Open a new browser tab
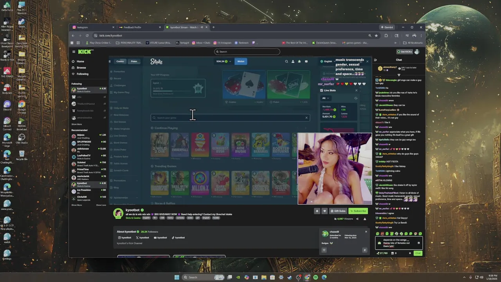501x282 pixels. [213, 27]
